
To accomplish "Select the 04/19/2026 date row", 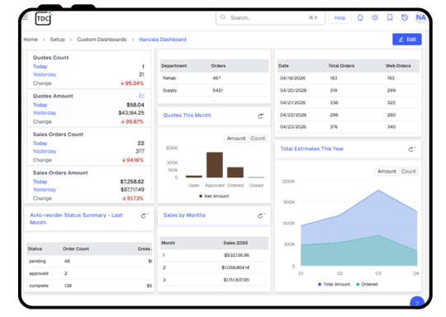I will point(349,78).
